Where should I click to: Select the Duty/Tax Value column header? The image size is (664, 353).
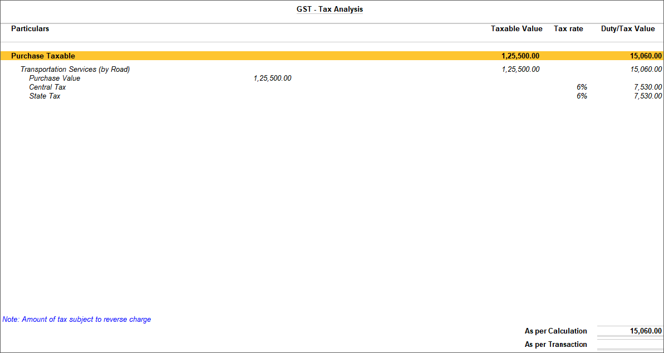(628, 28)
